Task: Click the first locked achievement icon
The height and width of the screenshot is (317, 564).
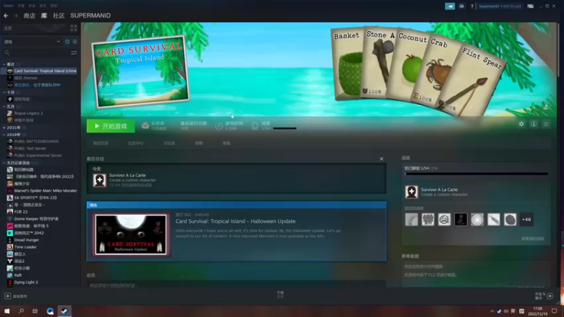Action: point(412,220)
